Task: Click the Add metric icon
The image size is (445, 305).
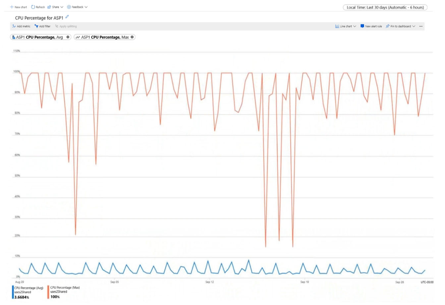Action: pos(14,26)
